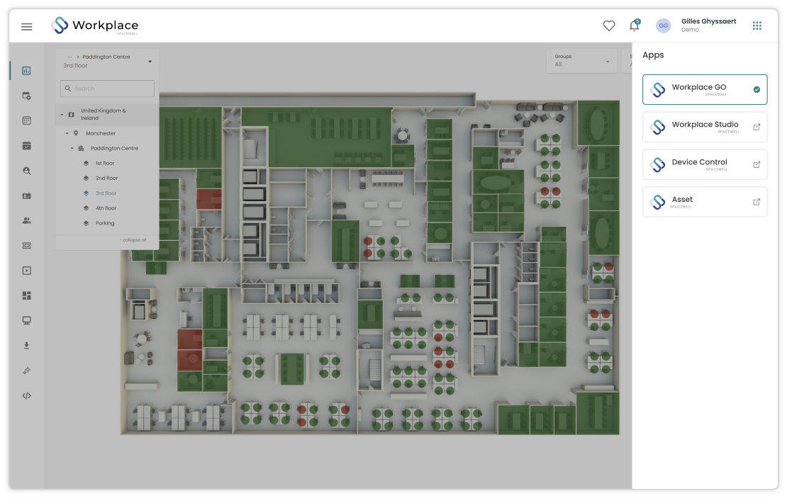Open the notifications bell

[635, 26]
